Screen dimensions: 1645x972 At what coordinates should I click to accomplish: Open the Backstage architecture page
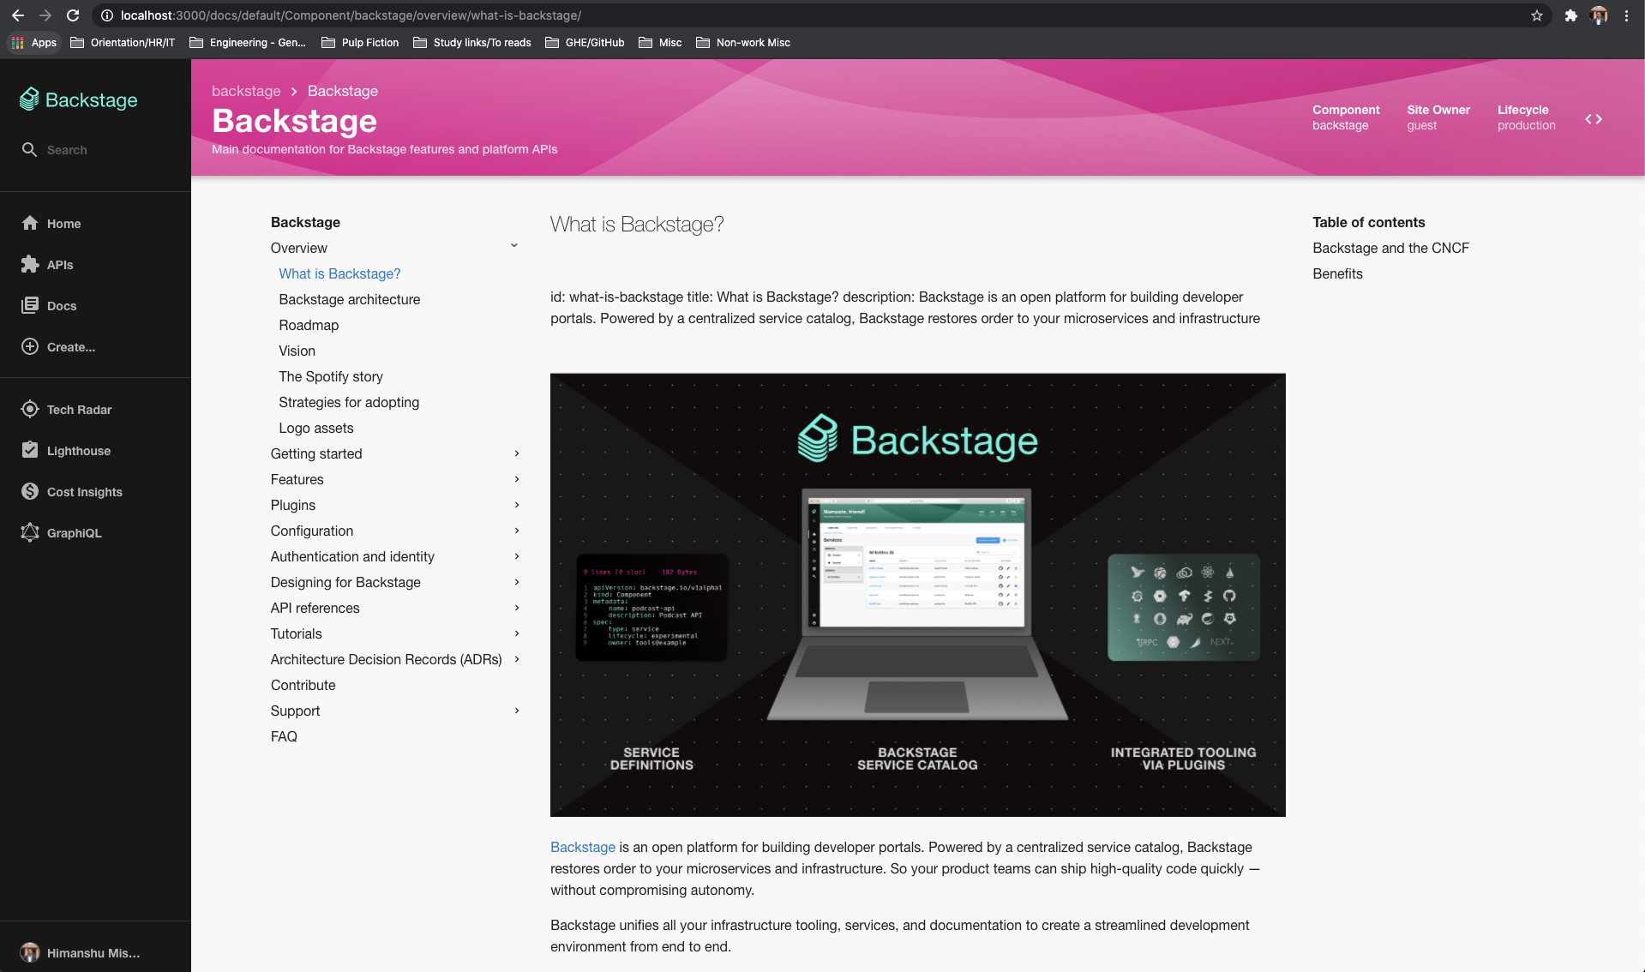[349, 299]
